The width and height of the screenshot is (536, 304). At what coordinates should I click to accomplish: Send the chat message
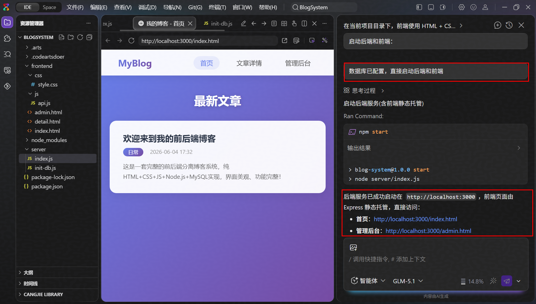[x=507, y=281]
